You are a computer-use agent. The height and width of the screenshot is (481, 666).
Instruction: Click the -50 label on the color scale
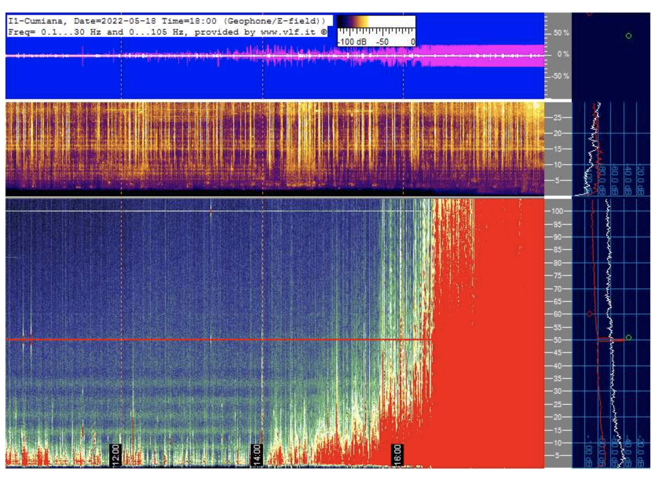point(382,42)
